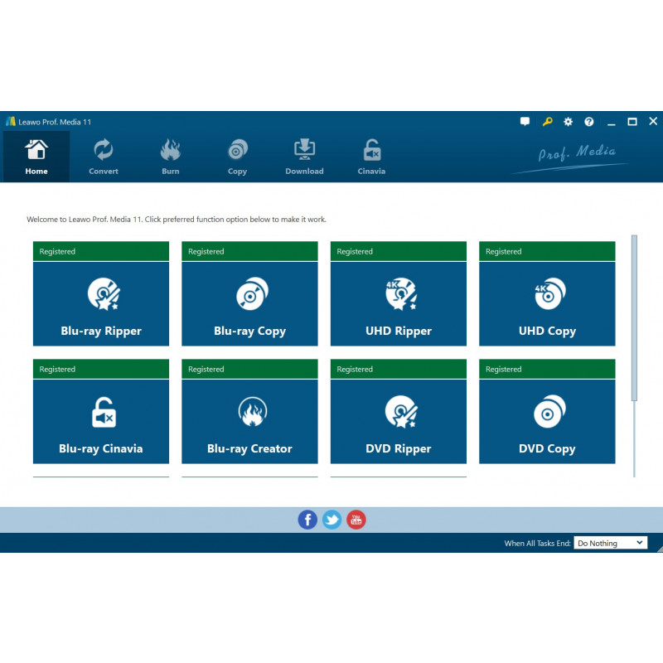Click the Blu-ray Ripper label
The image size is (663, 663).
pyautogui.click(x=101, y=331)
